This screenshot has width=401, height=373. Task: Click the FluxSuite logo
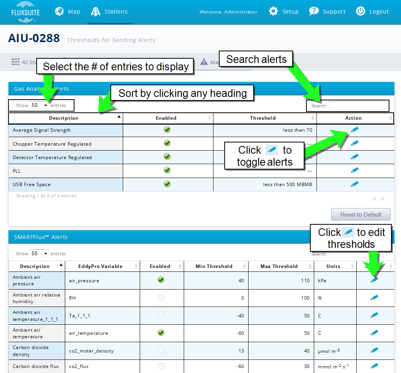(25, 12)
